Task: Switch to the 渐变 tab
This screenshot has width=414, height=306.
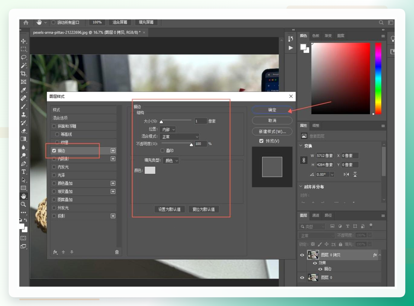Action: 328,36
